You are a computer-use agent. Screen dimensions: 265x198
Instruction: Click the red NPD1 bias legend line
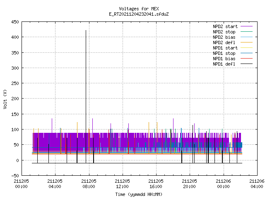point(247,59)
